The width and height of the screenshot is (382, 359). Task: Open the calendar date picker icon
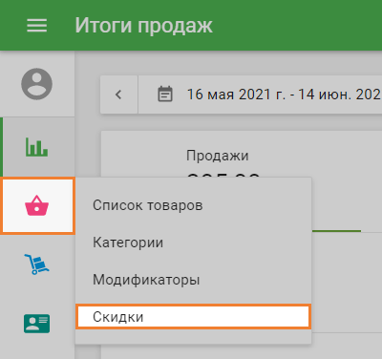click(x=165, y=95)
